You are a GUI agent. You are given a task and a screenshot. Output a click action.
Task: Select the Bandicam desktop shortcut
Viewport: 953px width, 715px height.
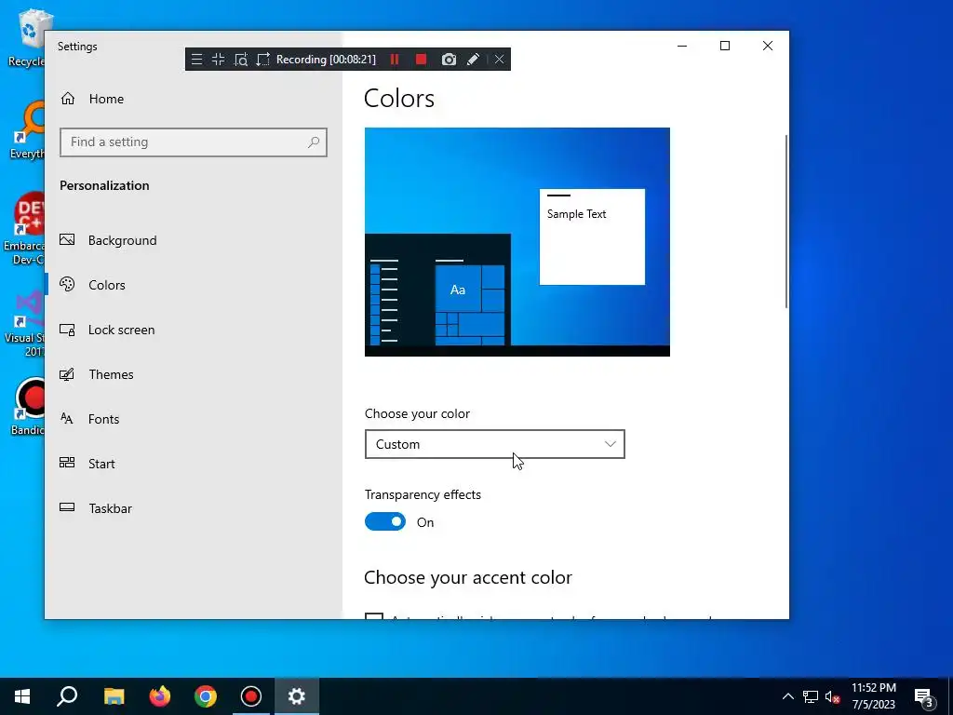27,408
